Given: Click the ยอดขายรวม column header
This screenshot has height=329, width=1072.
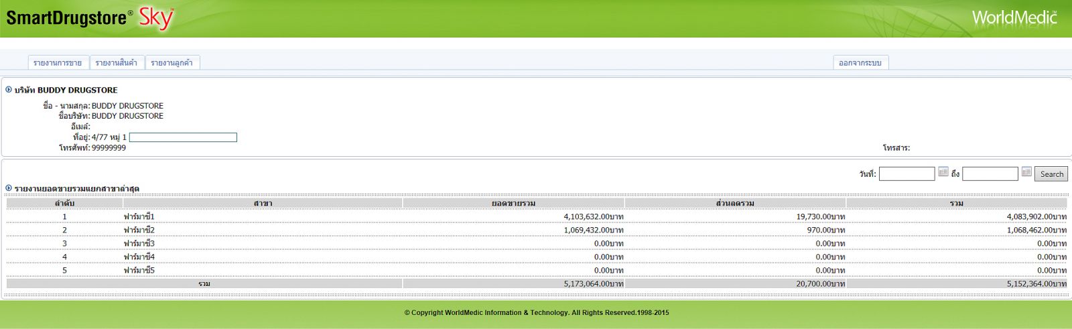Looking at the screenshot, I should click(x=513, y=203).
